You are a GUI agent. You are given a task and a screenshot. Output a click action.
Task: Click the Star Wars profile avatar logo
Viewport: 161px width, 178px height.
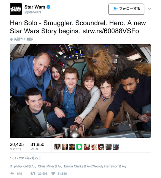[16, 9]
